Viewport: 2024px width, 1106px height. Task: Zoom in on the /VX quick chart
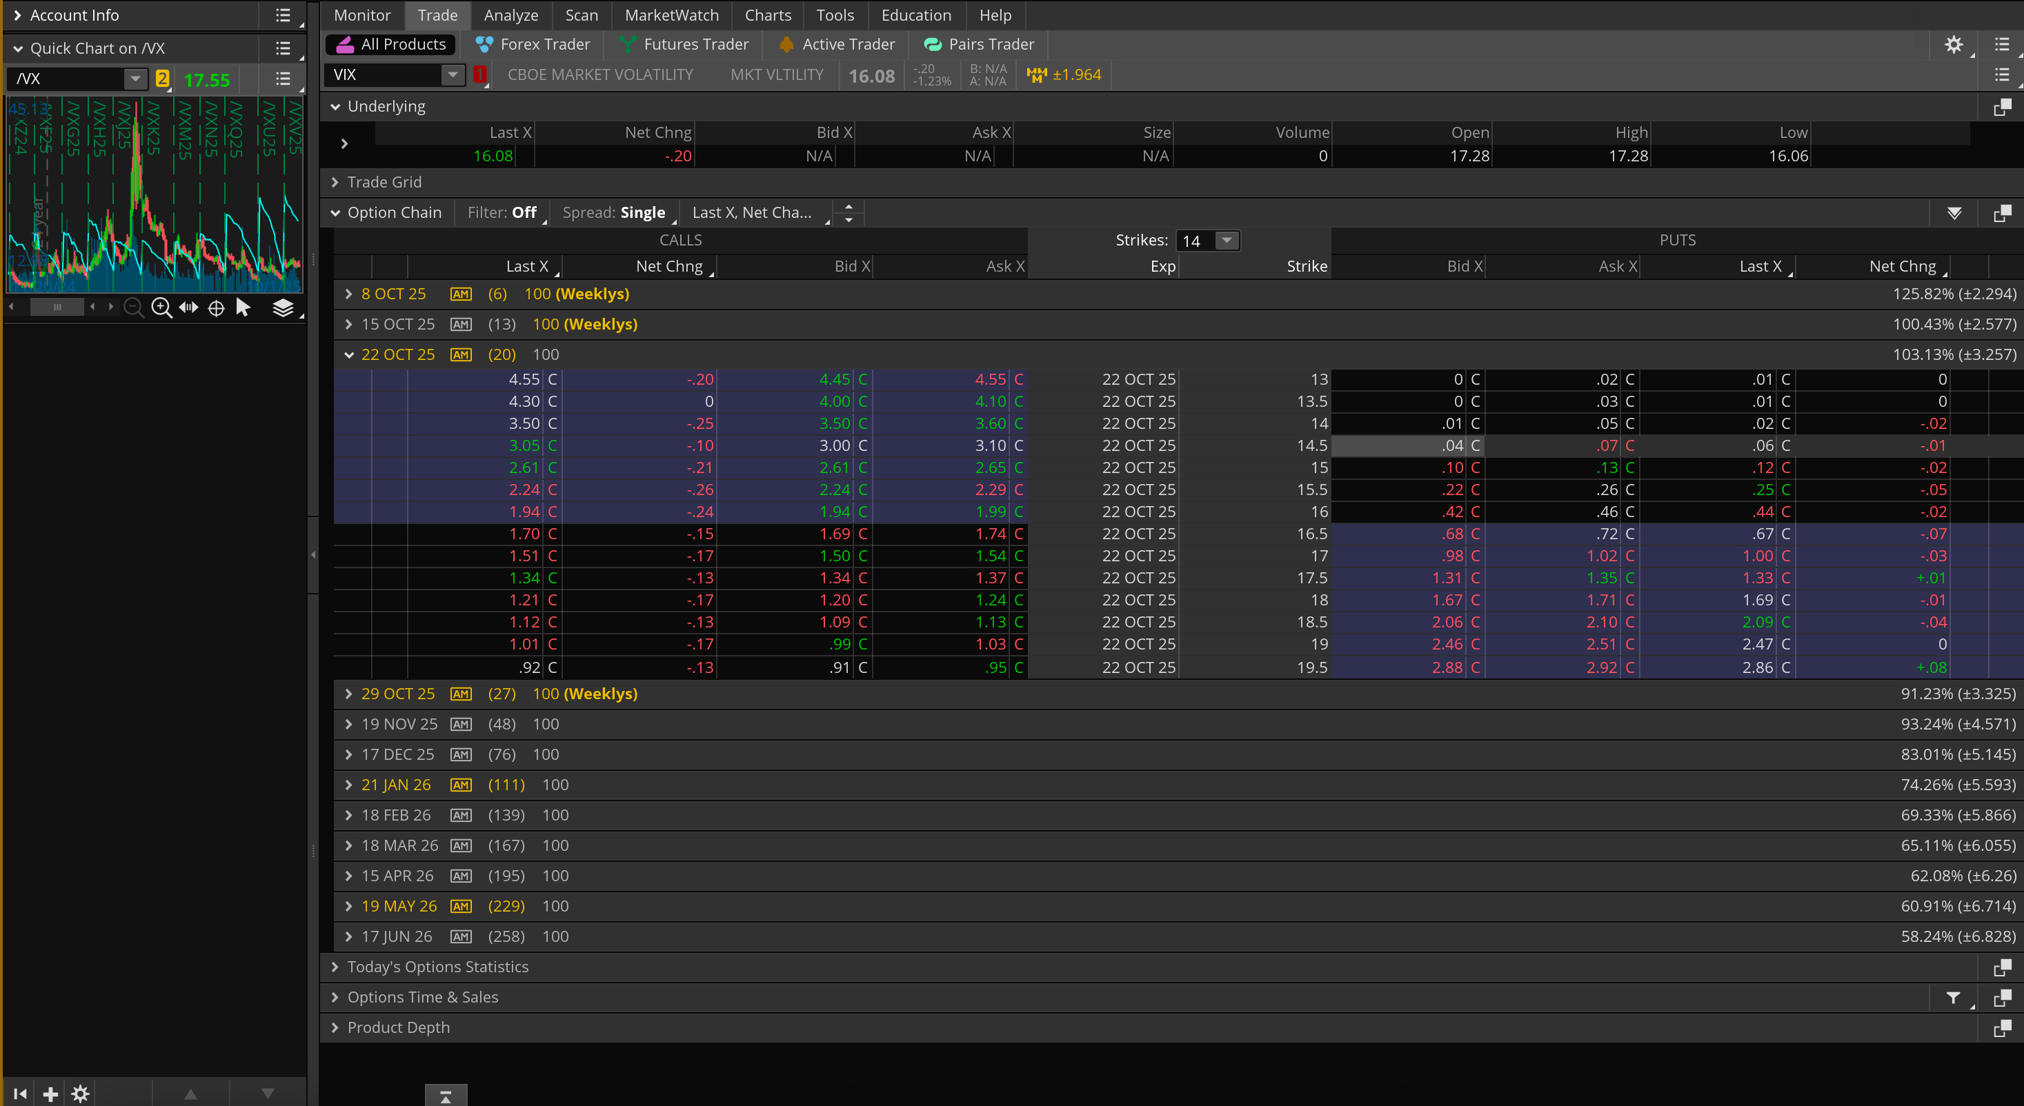pyautogui.click(x=161, y=308)
